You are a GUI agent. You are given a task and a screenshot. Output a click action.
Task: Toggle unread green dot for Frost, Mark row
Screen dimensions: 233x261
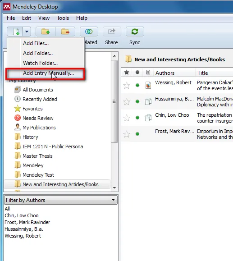137,134
